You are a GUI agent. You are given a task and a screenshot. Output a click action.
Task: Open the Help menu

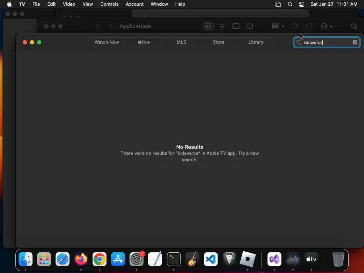pyautogui.click(x=180, y=4)
